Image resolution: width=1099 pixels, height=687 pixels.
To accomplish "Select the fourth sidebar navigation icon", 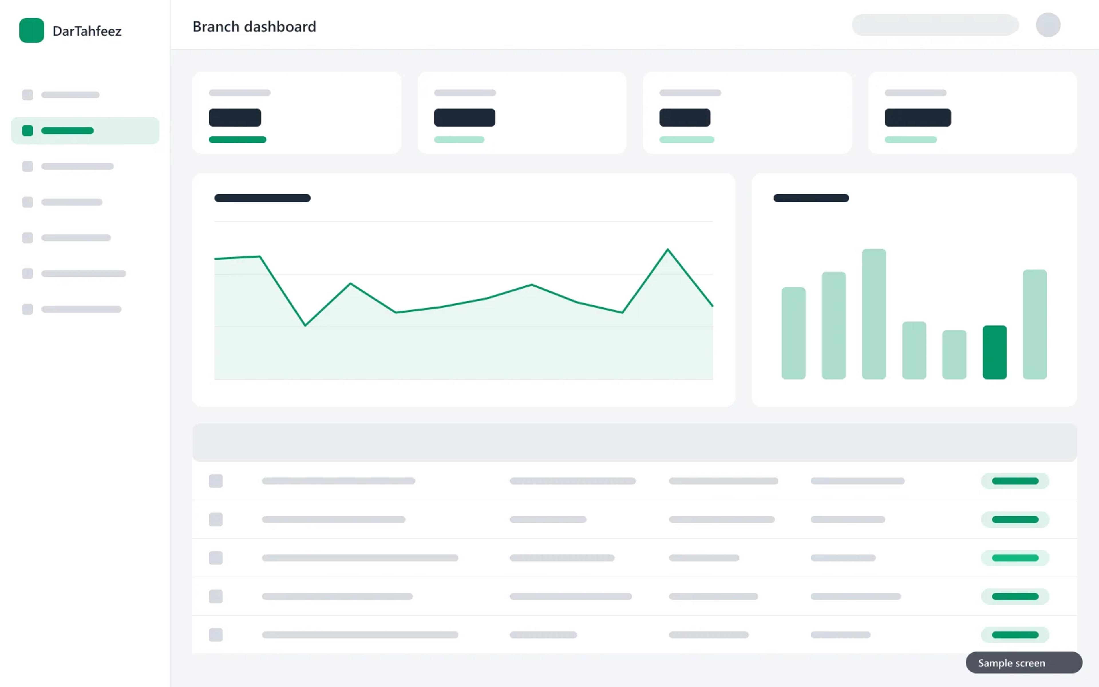I will click(27, 202).
